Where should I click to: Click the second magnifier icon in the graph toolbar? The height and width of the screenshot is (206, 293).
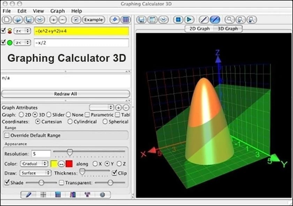[x=241, y=20]
